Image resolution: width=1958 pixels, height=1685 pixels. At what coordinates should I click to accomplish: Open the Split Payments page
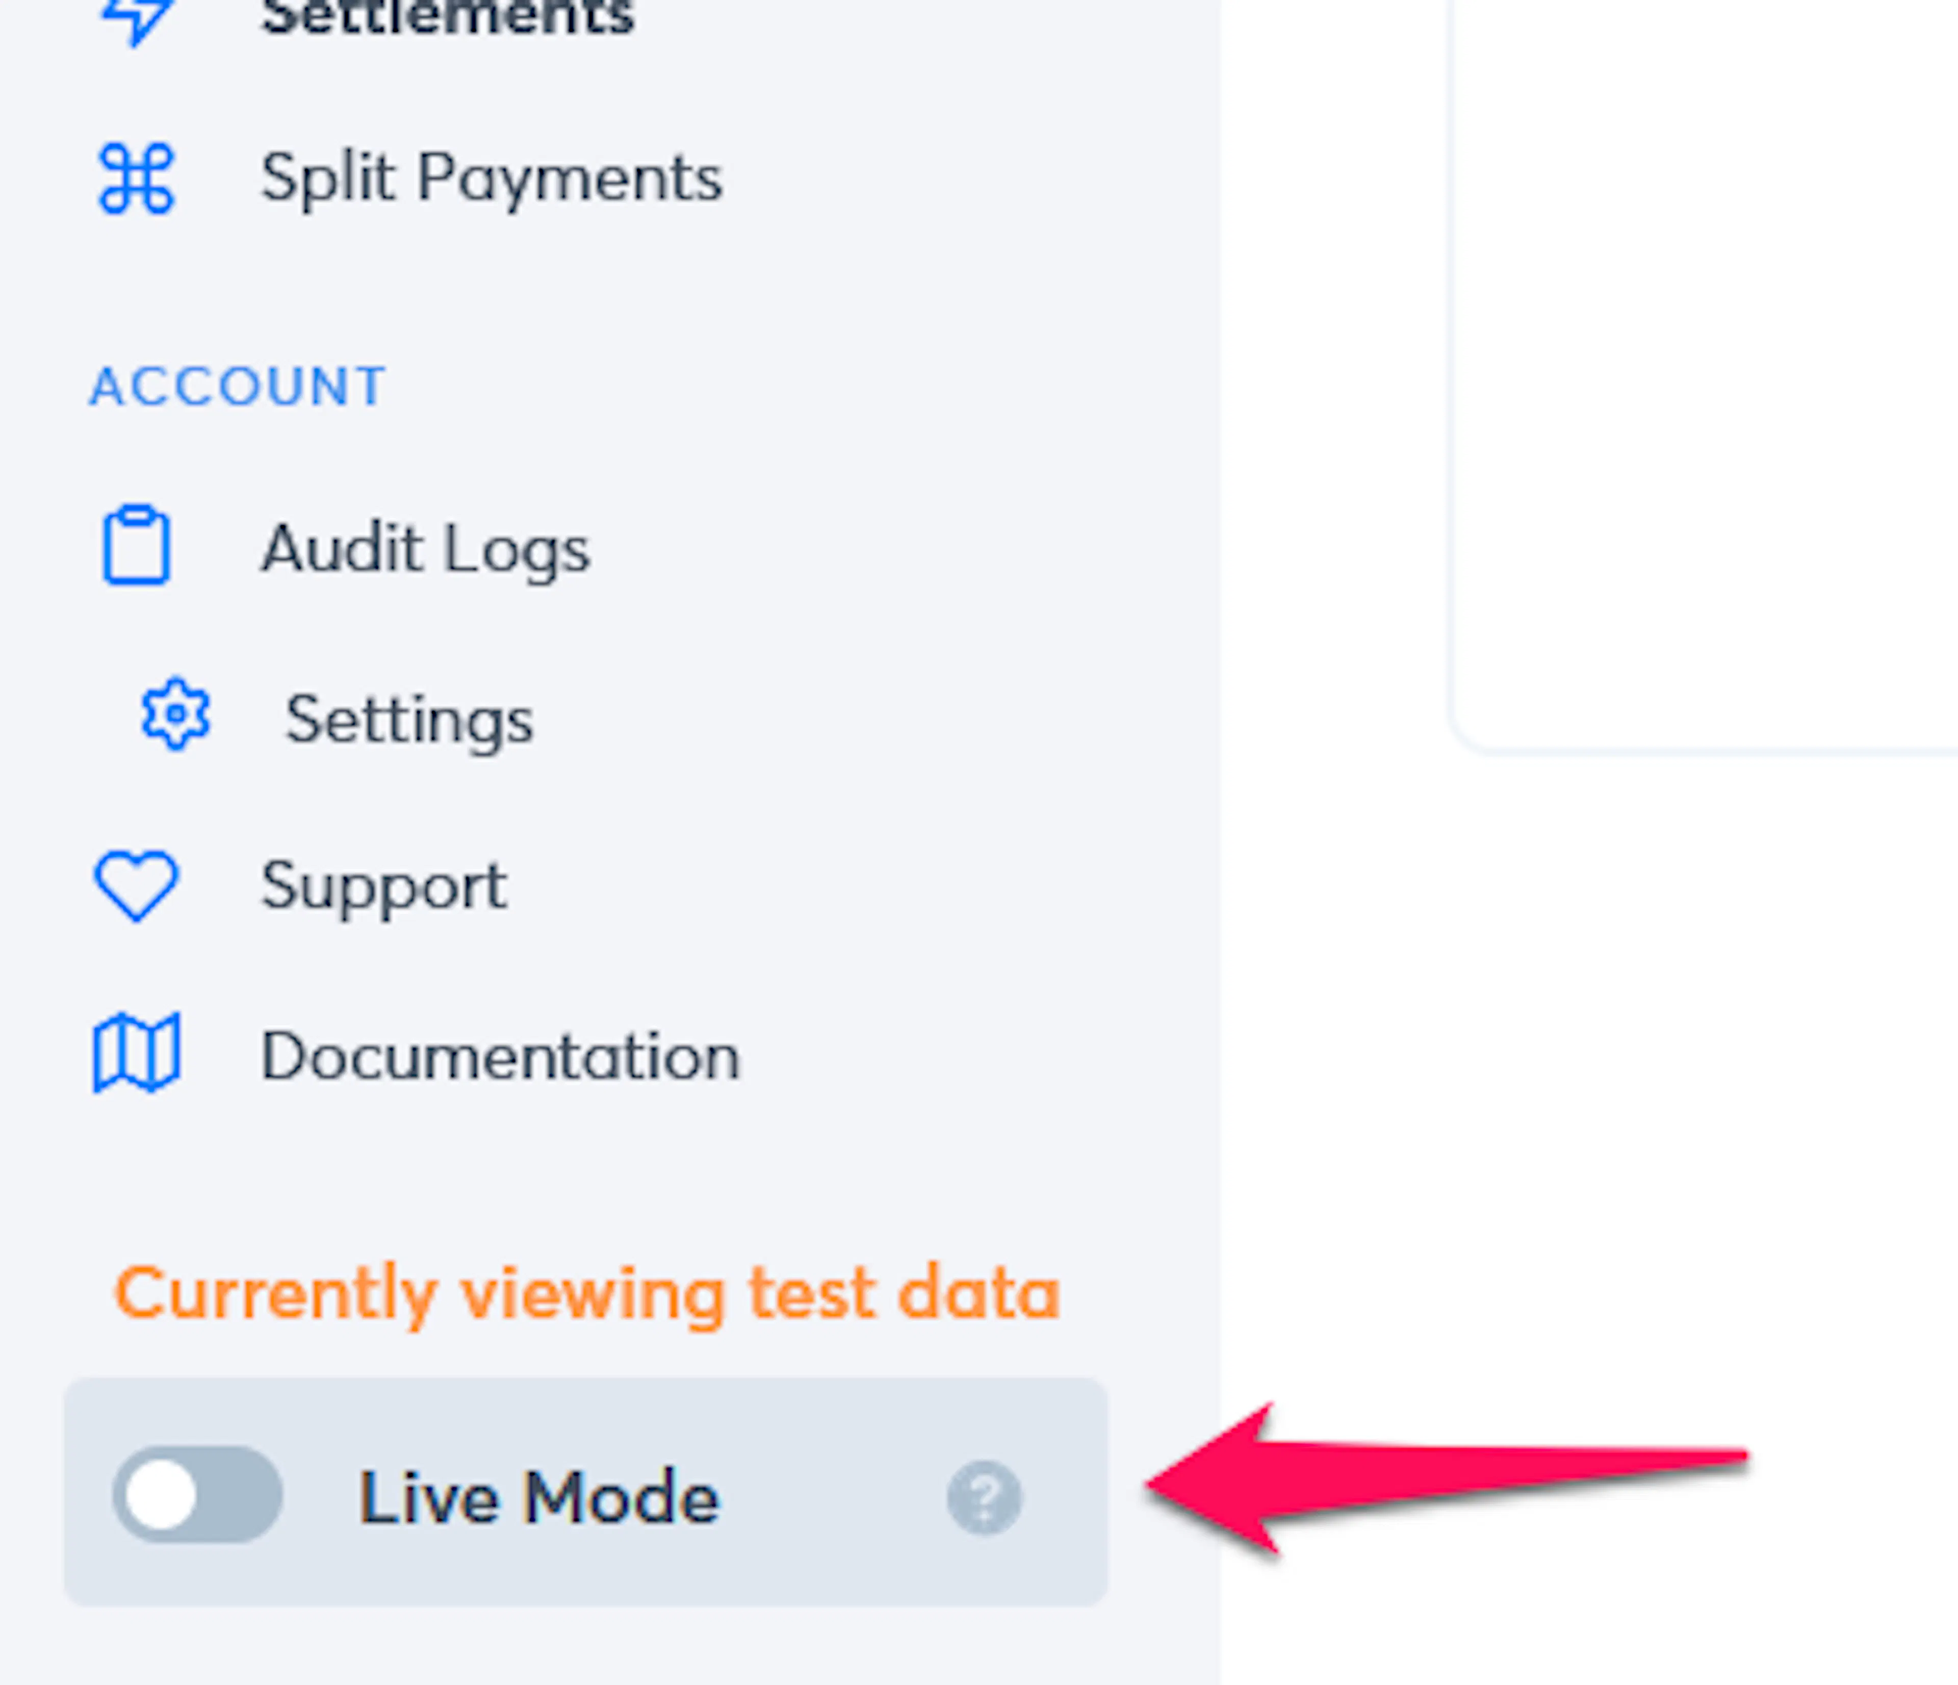[x=492, y=178]
